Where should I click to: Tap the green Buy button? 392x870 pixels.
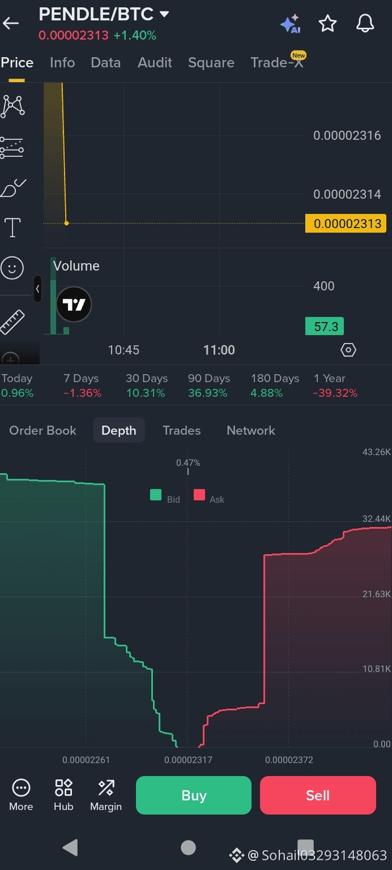(x=194, y=795)
